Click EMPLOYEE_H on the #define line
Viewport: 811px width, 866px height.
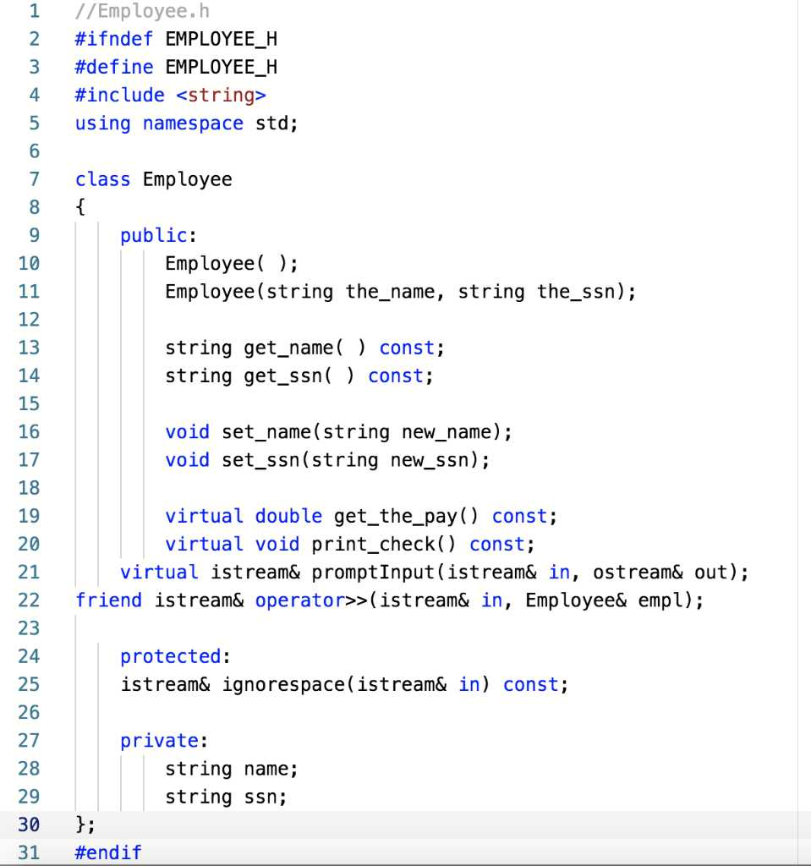[221, 68]
